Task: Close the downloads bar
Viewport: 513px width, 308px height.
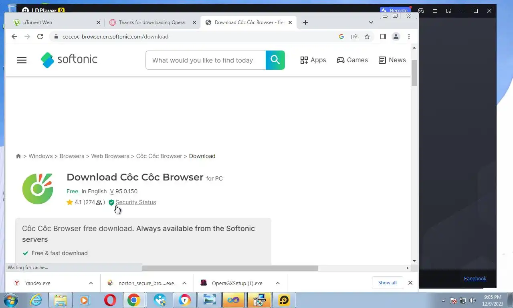Action: 410,283
